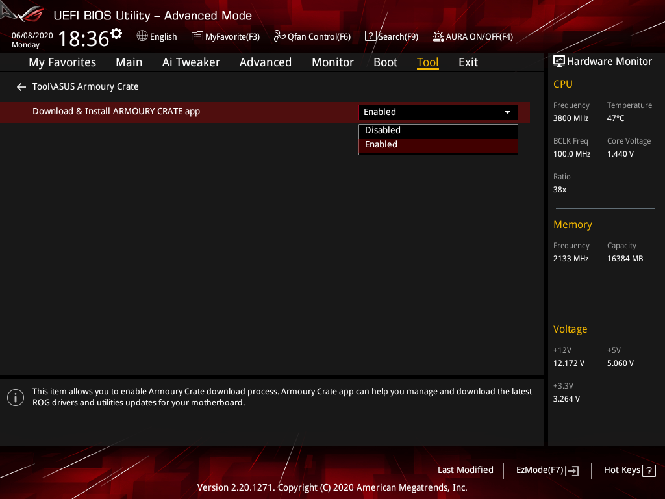The image size is (665, 499).
Task: Open the Exit tab
Action: (x=468, y=62)
